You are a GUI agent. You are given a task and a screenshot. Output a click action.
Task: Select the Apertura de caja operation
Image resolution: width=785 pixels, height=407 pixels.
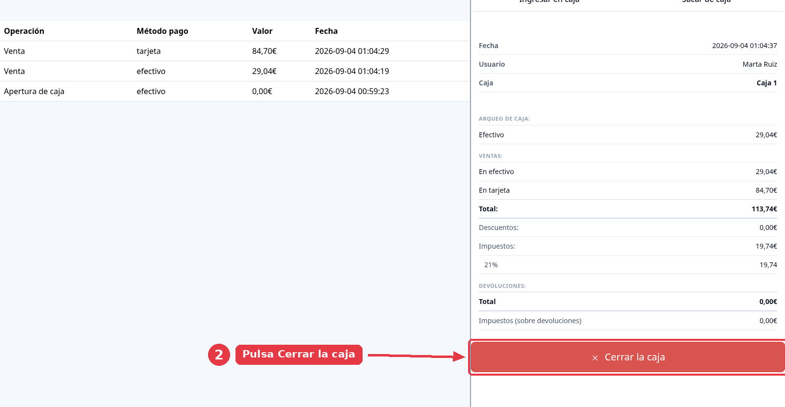click(x=34, y=91)
